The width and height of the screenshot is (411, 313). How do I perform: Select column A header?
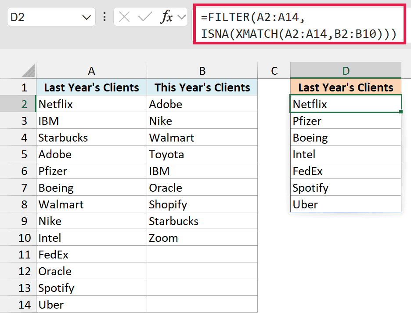(x=91, y=71)
